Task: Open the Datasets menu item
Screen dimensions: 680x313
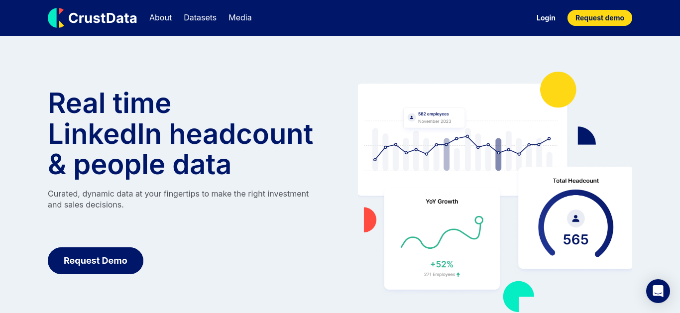Action: [x=200, y=17]
